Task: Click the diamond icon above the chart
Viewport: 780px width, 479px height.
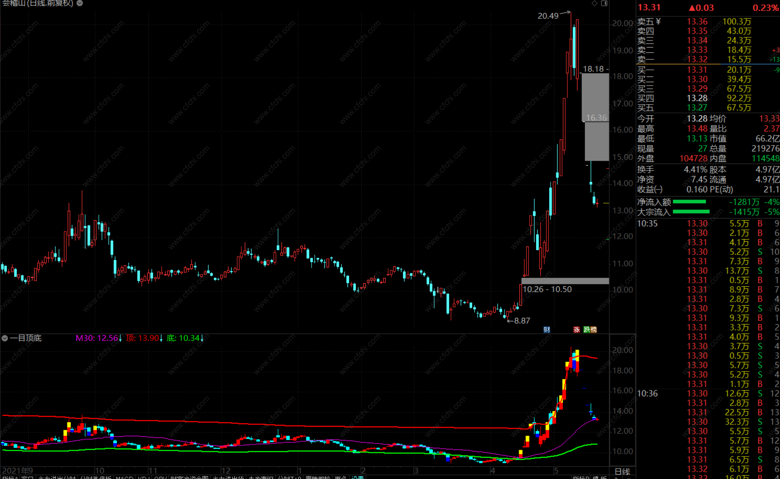Action: pyautogui.click(x=595, y=3)
